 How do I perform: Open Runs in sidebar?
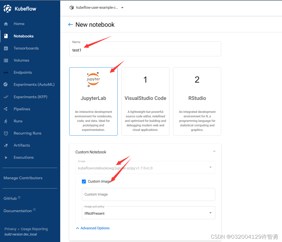pyautogui.click(x=30, y=121)
